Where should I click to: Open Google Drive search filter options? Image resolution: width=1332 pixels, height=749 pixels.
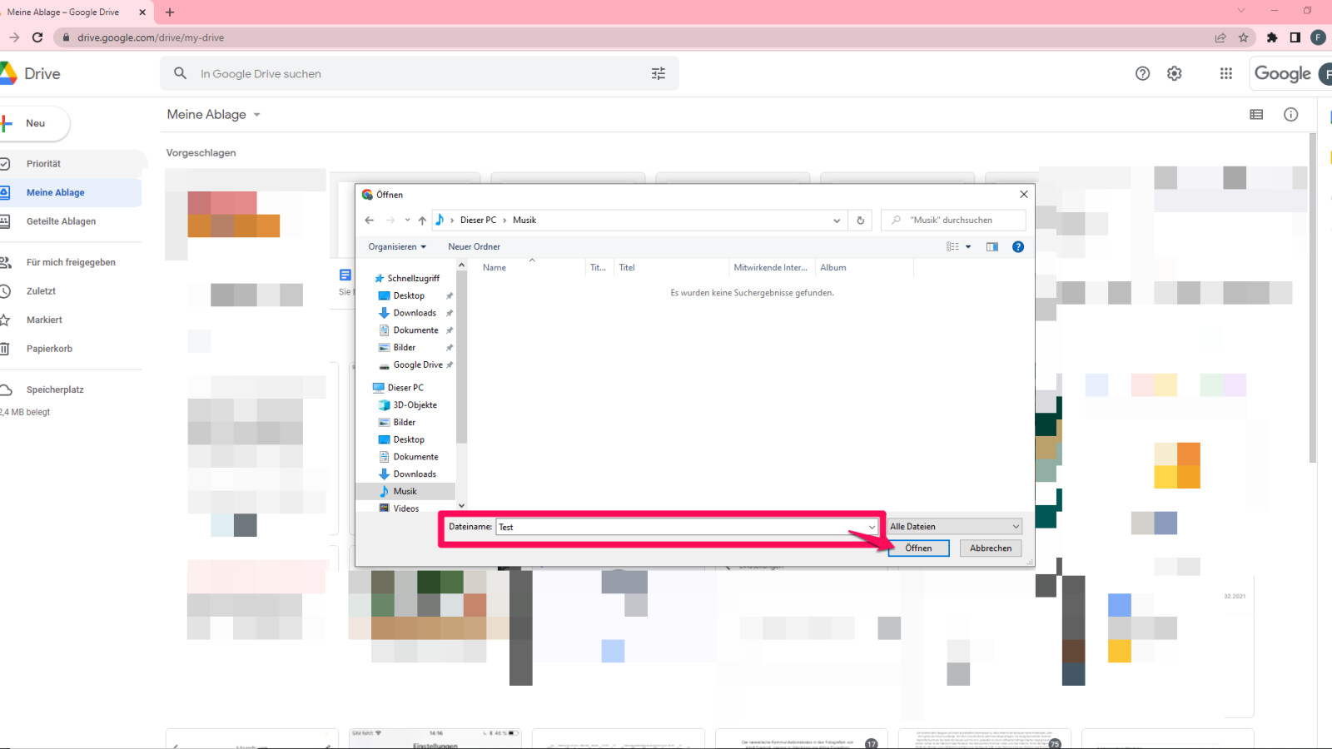658,74
